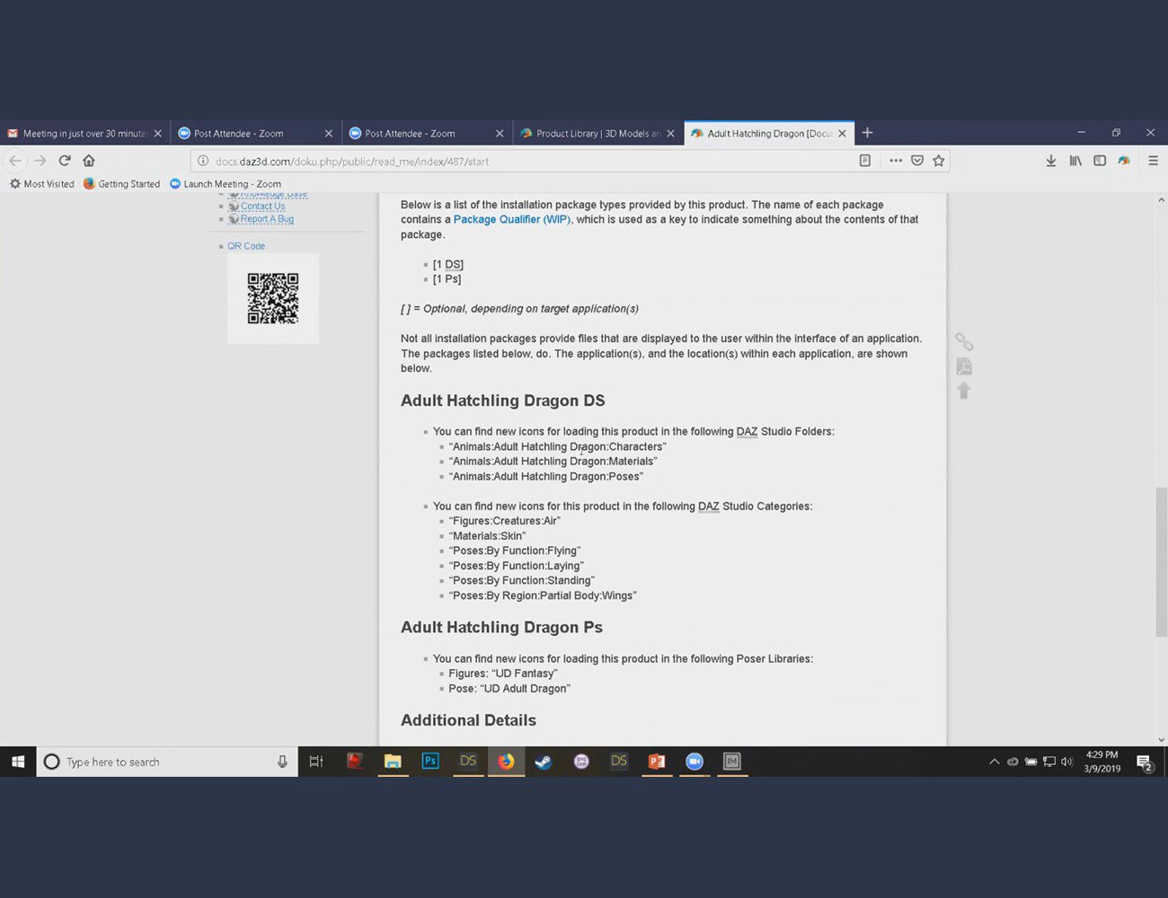This screenshot has height=898, width=1168.
Task: Click the QR Code sidebar link
Action: point(246,246)
